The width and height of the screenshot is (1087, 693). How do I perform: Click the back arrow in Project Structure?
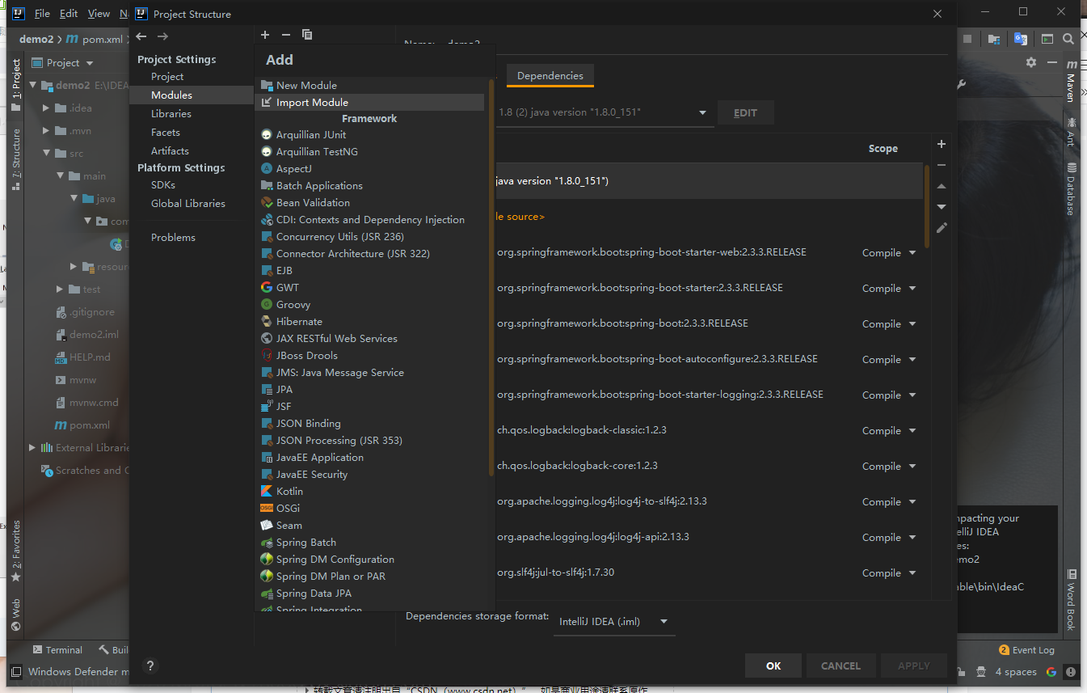141,36
